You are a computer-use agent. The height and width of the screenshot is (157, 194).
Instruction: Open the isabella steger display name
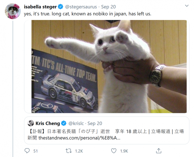pos(40,7)
